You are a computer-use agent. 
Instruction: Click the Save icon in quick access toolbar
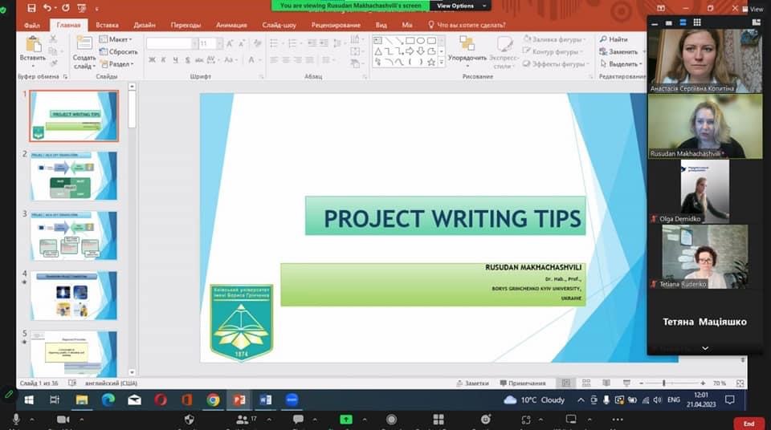31,8
